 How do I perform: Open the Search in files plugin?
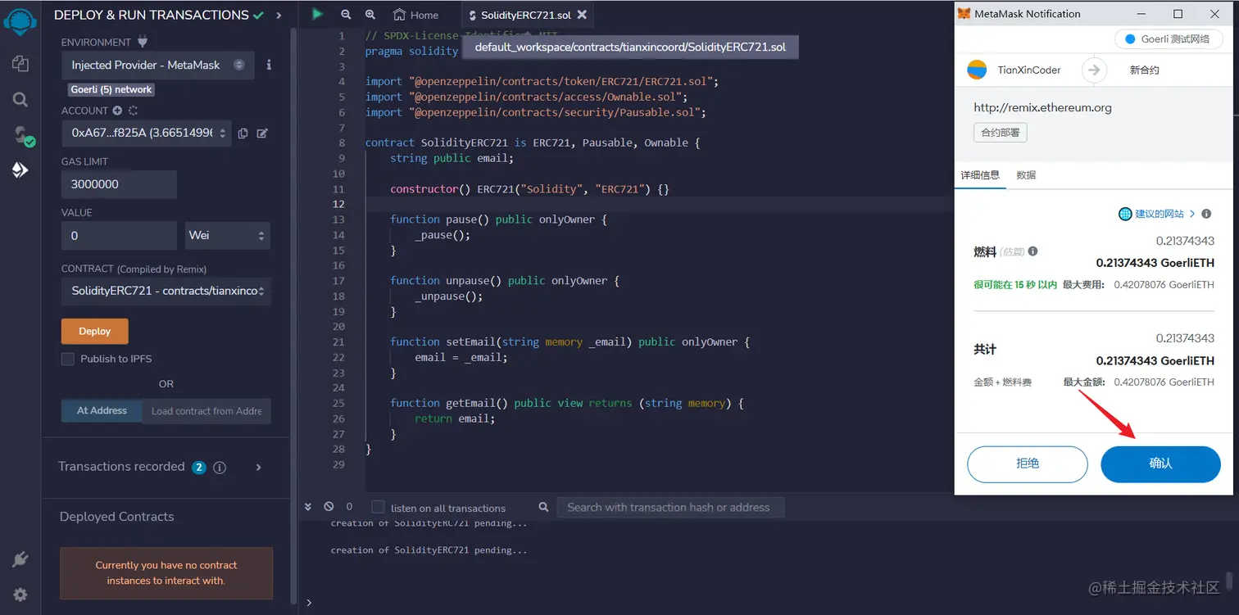(x=20, y=99)
